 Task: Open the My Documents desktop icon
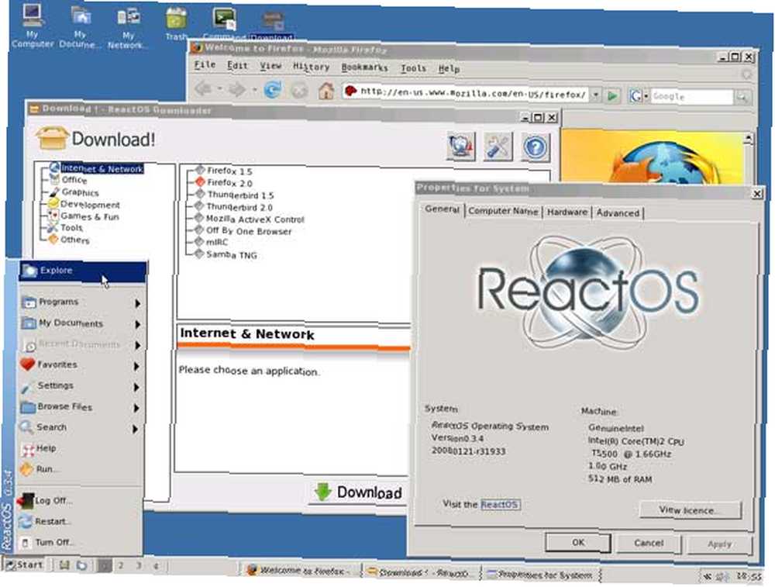(80, 26)
